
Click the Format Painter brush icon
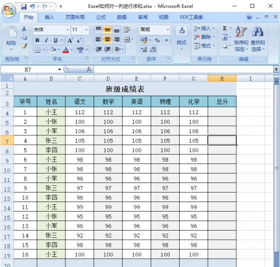pyautogui.click(x=24, y=45)
